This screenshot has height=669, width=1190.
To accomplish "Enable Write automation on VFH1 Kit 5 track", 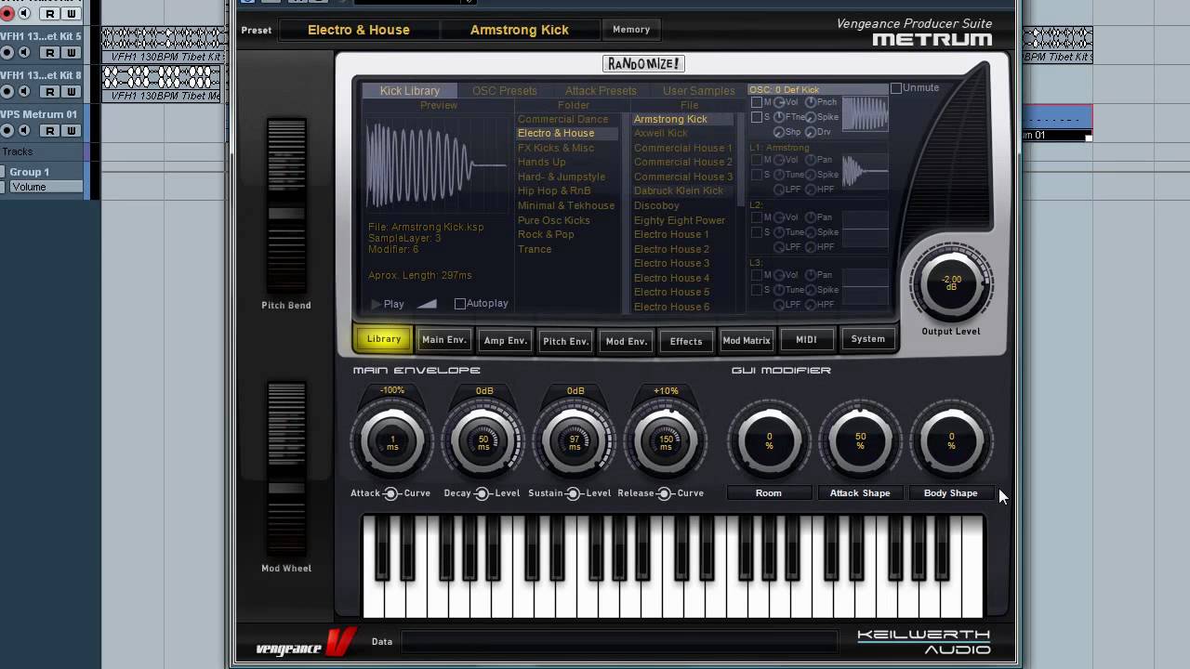I will click(x=71, y=53).
